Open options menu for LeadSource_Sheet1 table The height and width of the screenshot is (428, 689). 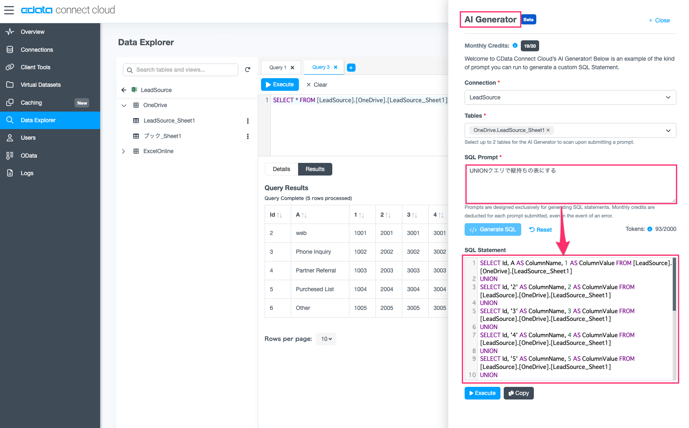[x=248, y=121]
